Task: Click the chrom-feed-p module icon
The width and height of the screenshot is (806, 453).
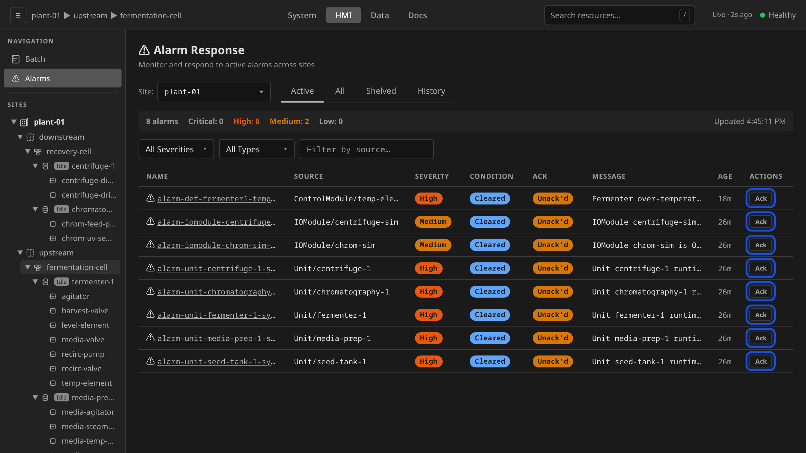Action: click(53, 224)
